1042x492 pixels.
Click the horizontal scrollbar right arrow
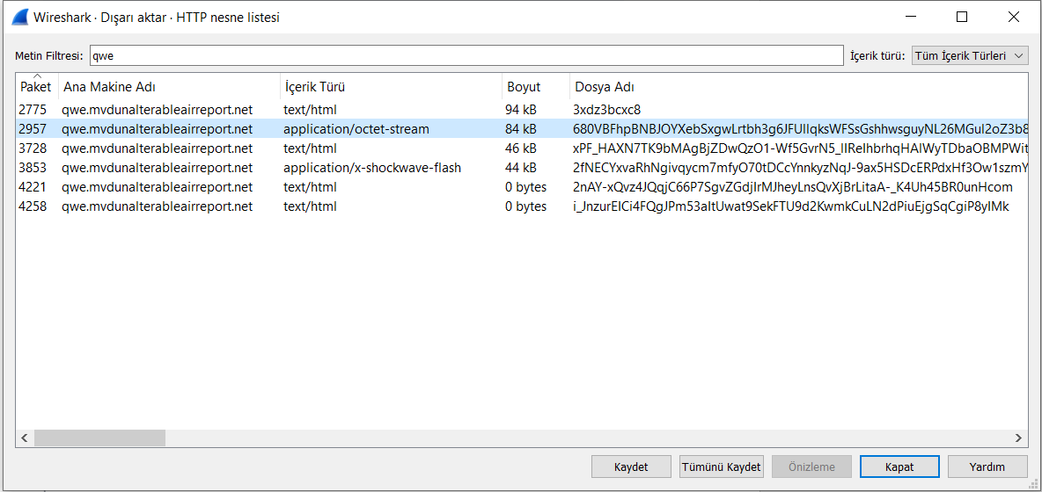[1017, 438]
